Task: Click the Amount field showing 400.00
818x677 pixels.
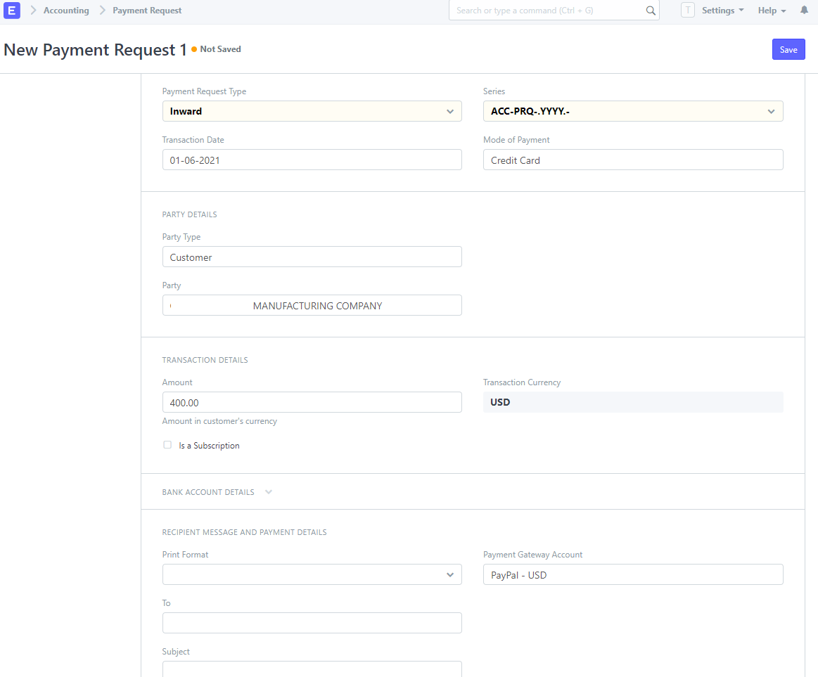Action: 312,402
